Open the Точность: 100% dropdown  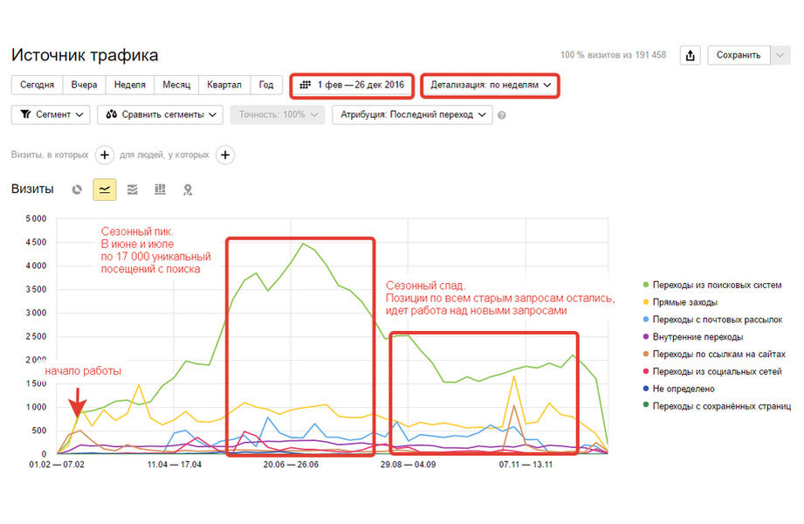[x=278, y=114]
